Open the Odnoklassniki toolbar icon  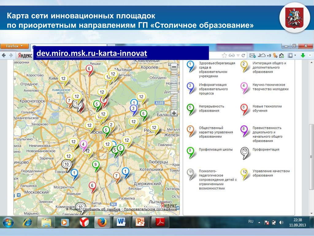coord(275,55)
